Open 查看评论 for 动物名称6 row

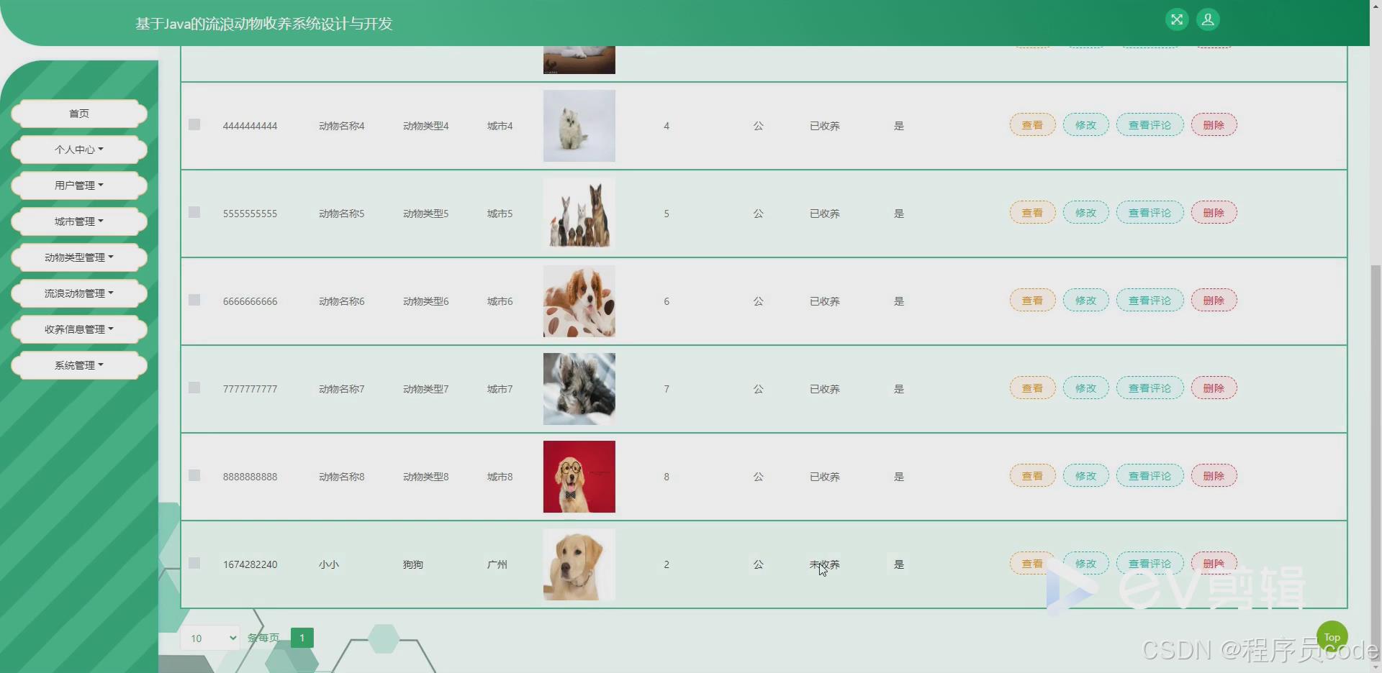pyautogui.click(x=1150, y=301)
